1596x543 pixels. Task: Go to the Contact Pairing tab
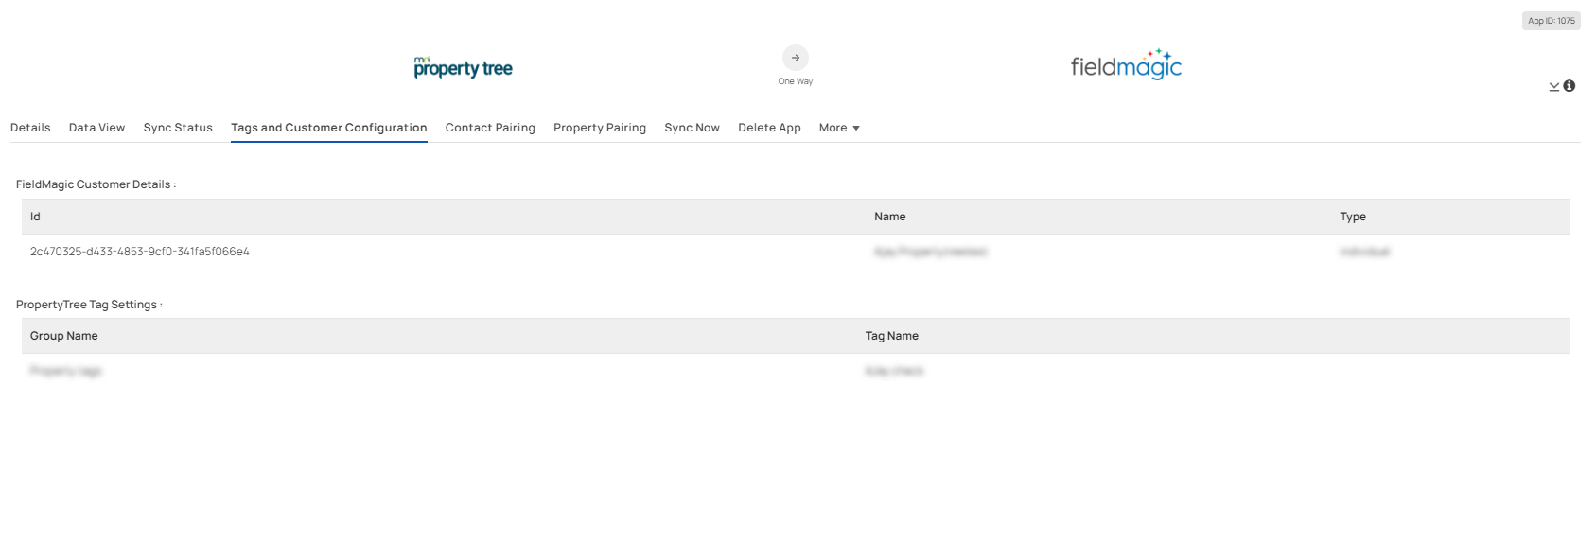[x=490, y=128]
